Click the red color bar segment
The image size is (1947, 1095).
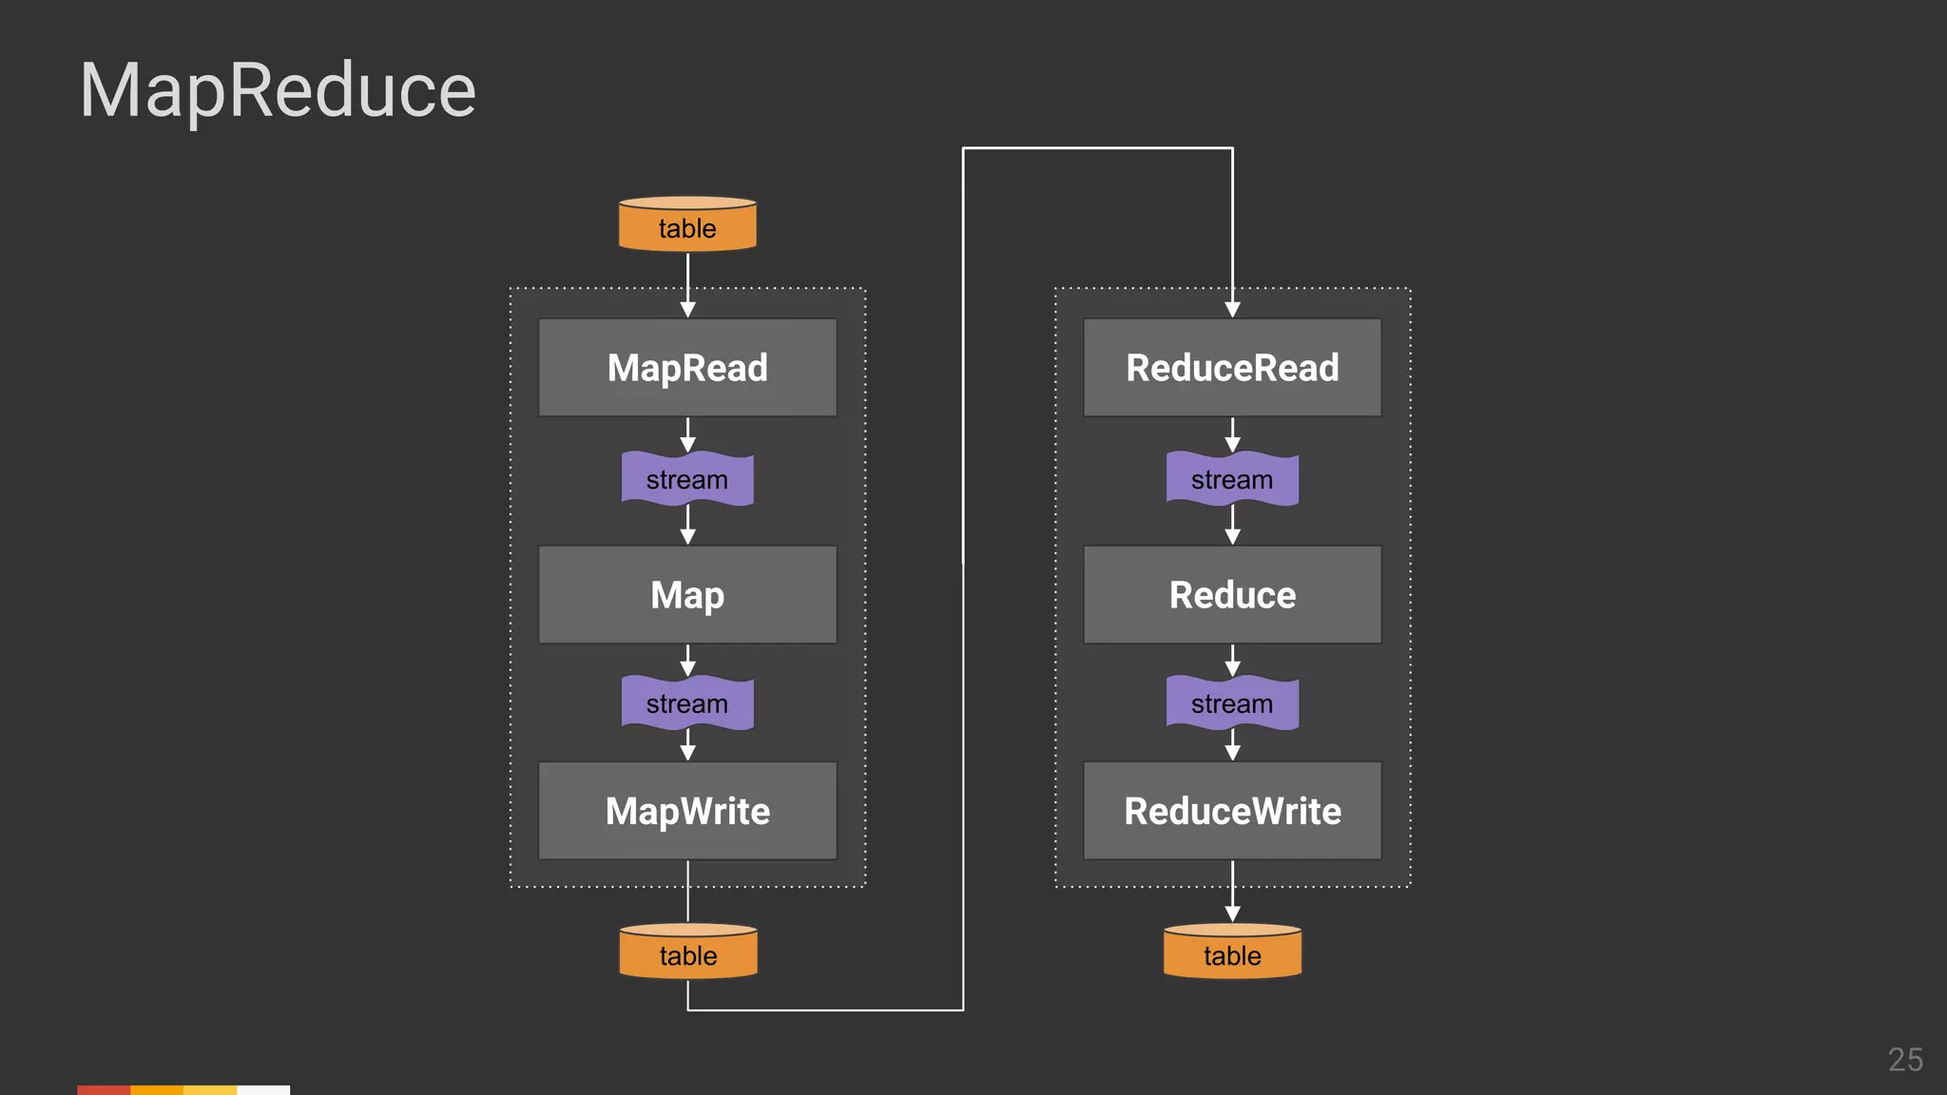click(x=104, y=1089)
